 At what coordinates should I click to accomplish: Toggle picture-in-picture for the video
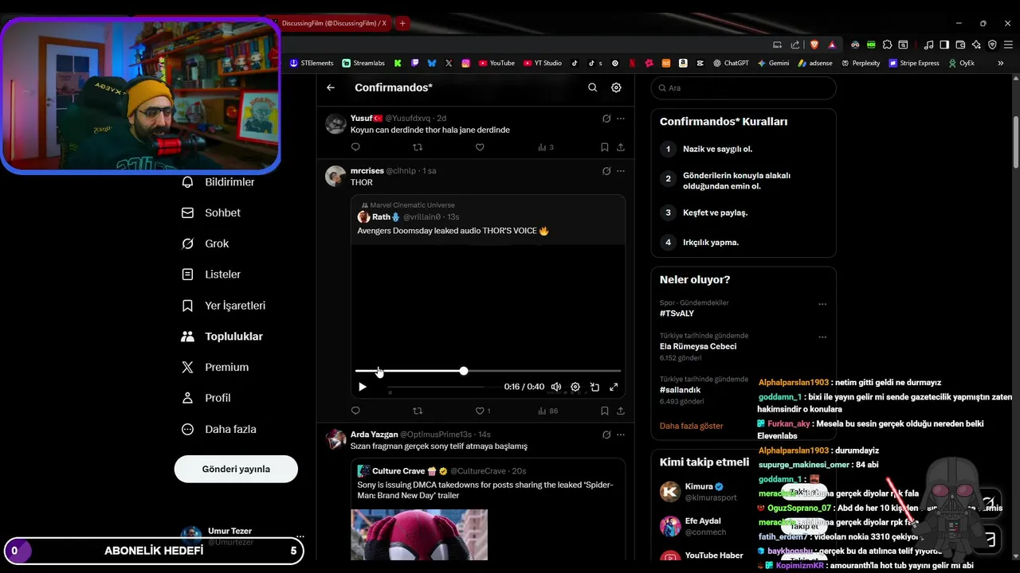tap(594, 387)
